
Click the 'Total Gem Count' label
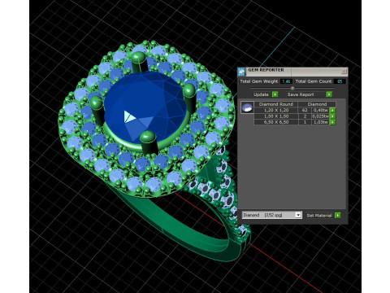[314, 81]
